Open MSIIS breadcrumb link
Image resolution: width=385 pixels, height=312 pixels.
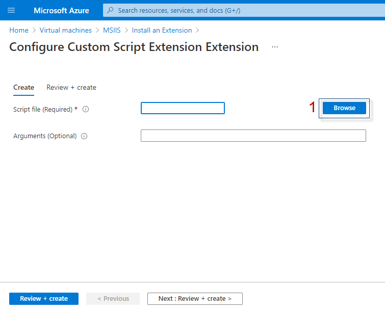(x=112, y=31)
